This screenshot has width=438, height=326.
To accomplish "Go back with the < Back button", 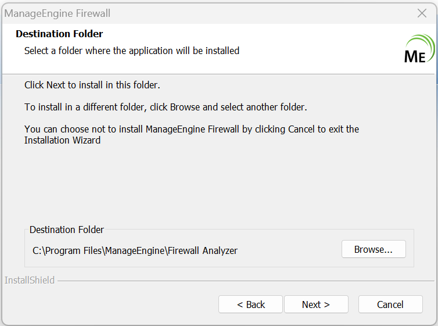I will click(x=250, y=304).
